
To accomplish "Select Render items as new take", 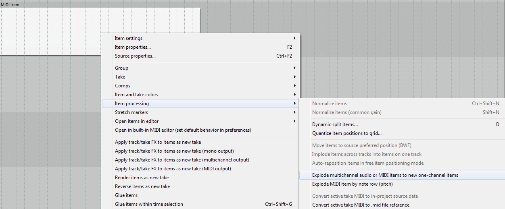I will [200, 178].
